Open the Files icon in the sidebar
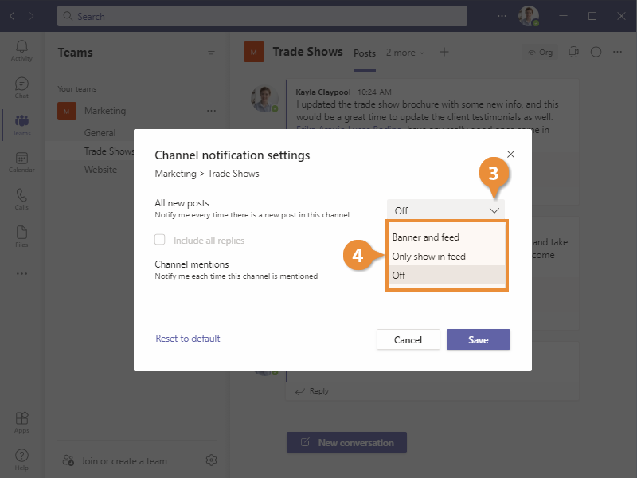 21,236
